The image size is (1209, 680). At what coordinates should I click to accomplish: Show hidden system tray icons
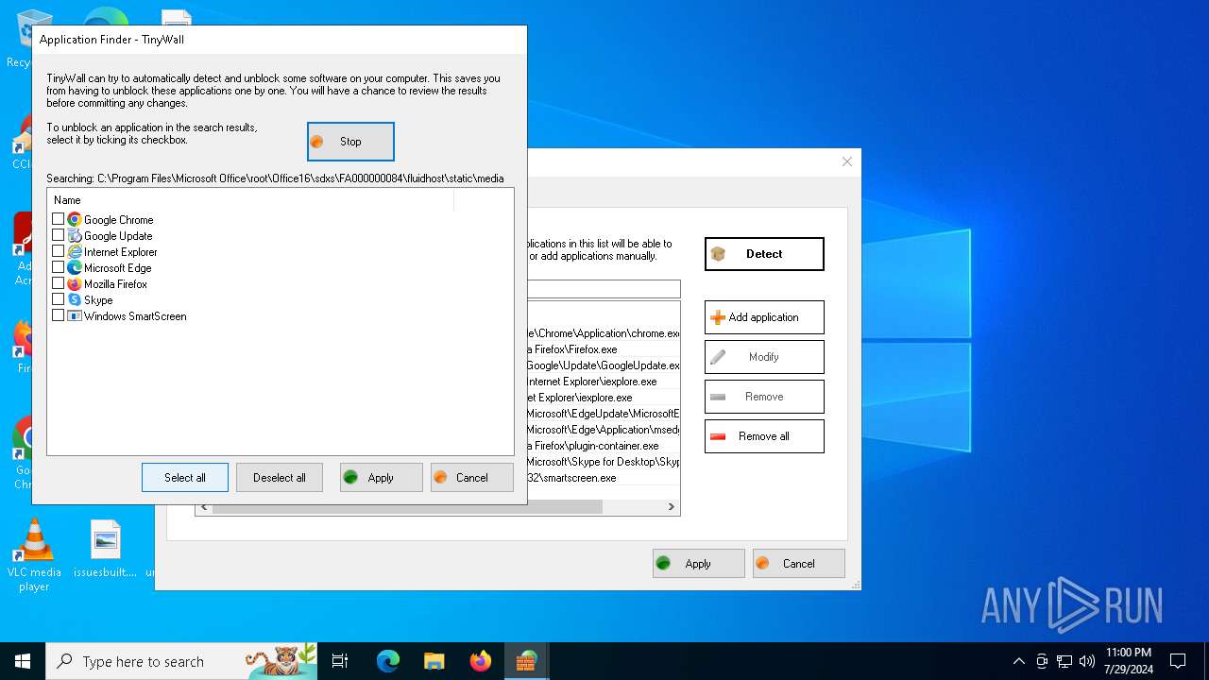click(1018, 661)
